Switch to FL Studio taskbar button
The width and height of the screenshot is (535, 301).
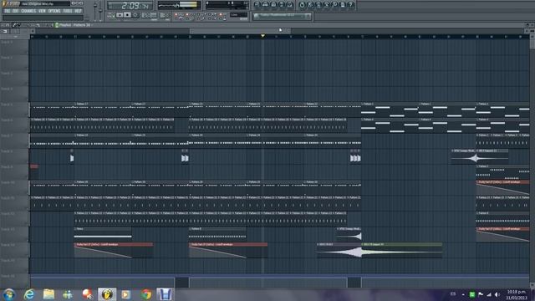click(x=107, y=294)
